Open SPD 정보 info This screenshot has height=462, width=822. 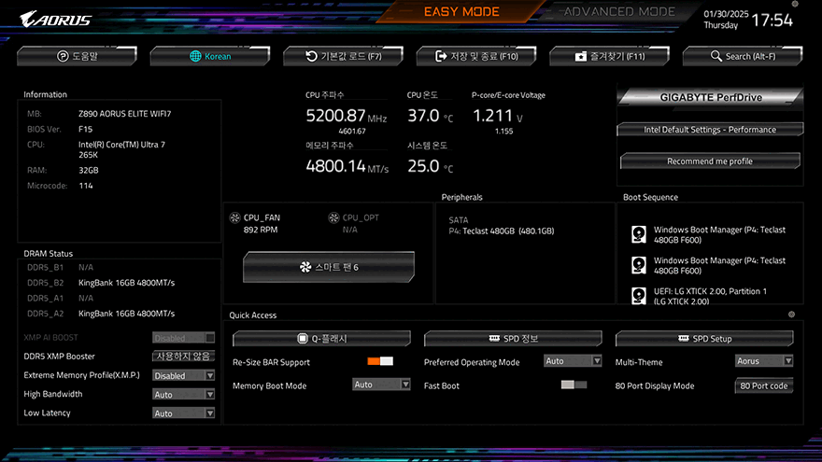click(x=513, y=339)
